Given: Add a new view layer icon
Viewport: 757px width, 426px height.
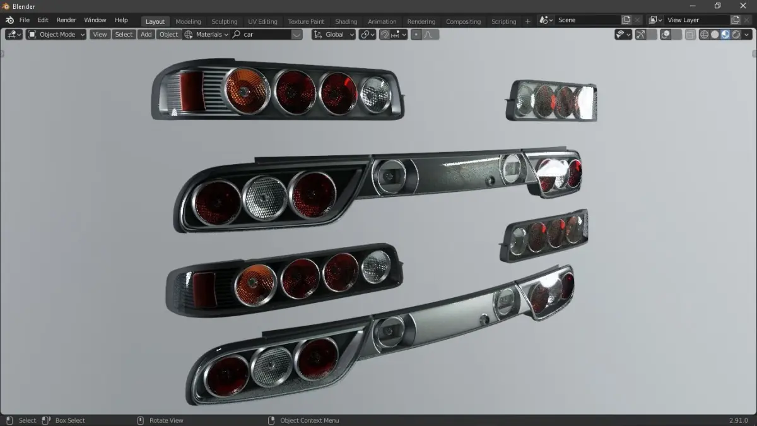Looking at the screenshot, I should tap(736, 20).
